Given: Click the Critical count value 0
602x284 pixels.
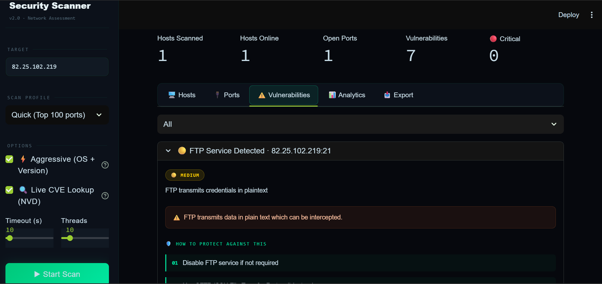Looking at the screenshot, I should click(x=494, y=56).
